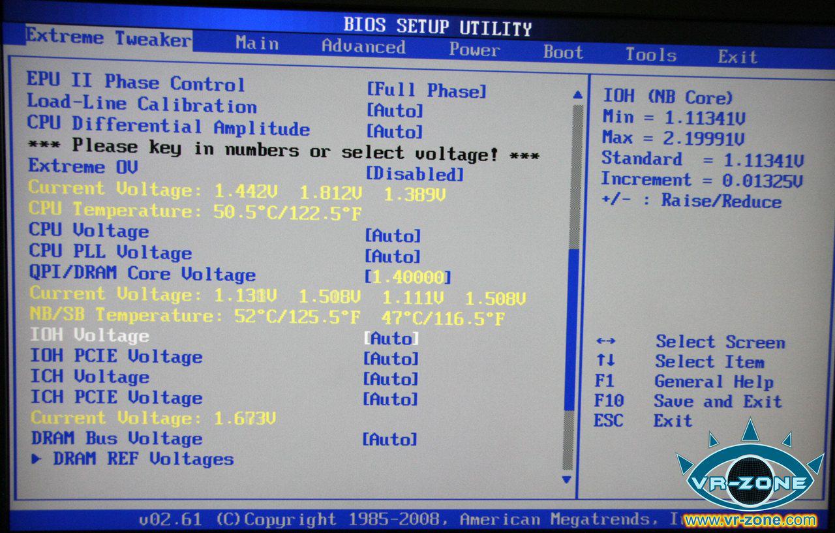The width and height of the screenshot is (835, 533).
Task: Select the Extreme OV setting
Action: coord(83,166)
